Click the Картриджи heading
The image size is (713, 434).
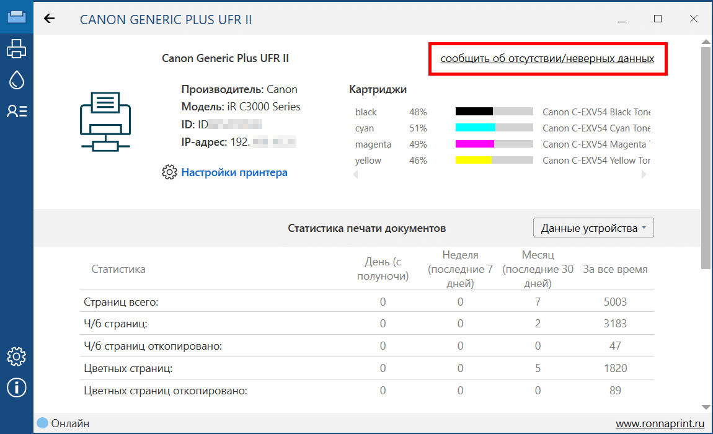click(378, 90)
